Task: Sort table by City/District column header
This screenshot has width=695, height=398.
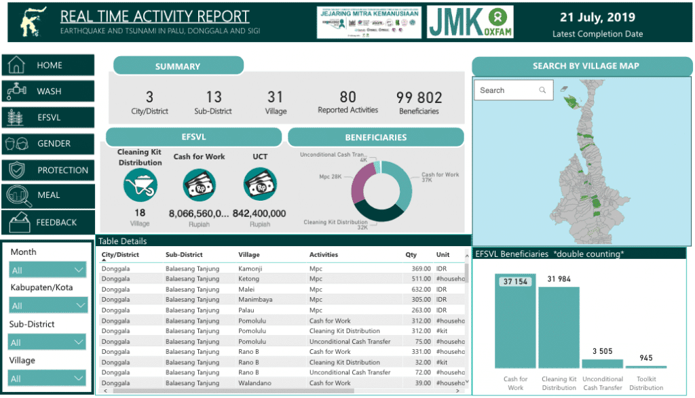Action: (x=120, y=255)
